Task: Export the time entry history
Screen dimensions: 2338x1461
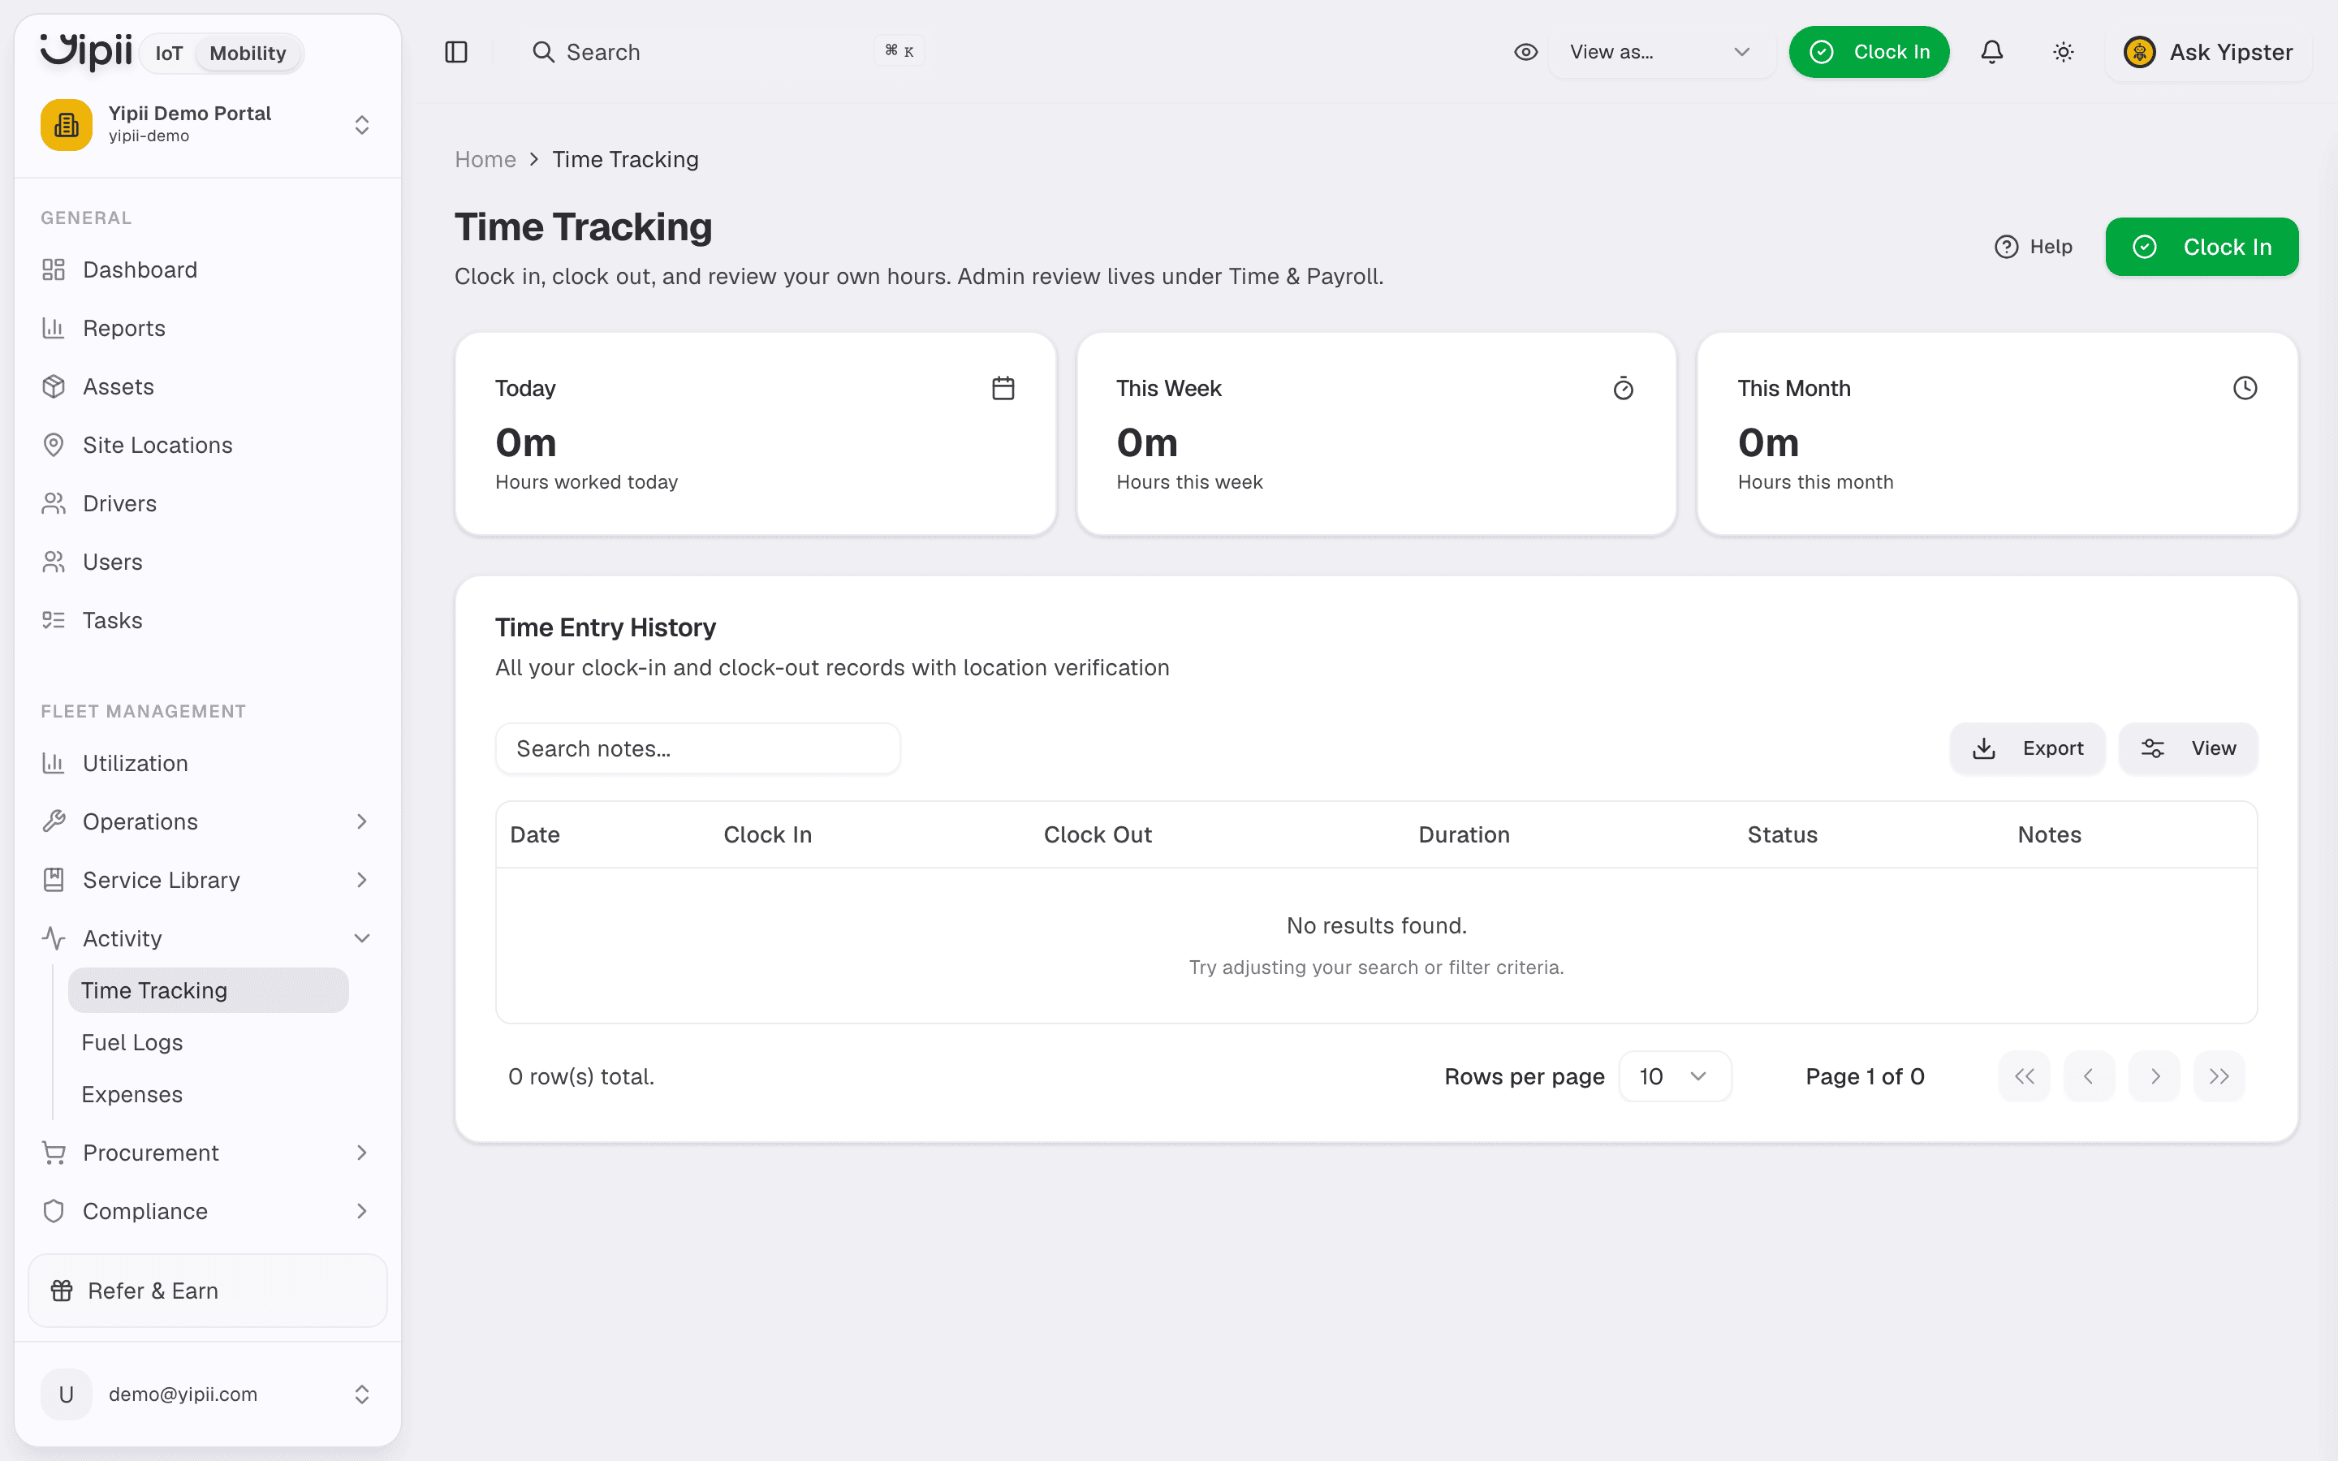Action: (x=2027, y=748)
